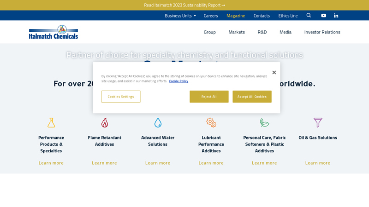Learn more about Flame Retardant Additives
This screenshot has width=369, height=207.
(104, 163)
